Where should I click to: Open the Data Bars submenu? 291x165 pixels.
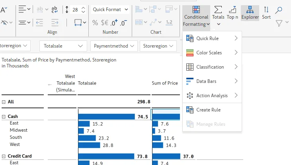coord(212,81)
